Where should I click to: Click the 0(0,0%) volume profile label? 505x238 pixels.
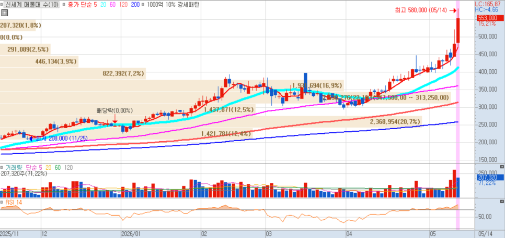tap(12, 37)
